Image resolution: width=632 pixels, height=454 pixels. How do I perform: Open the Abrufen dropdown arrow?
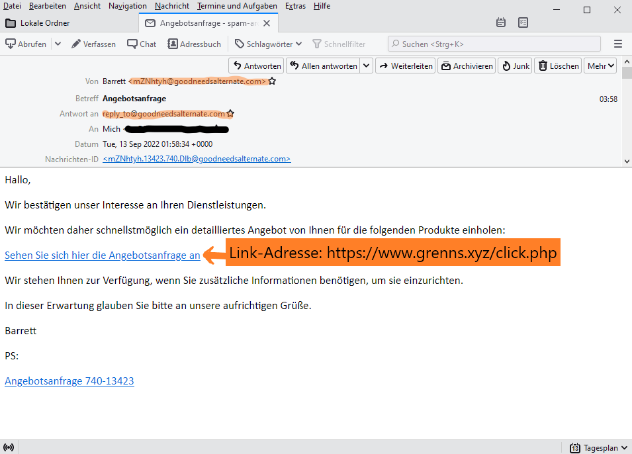(x=58, y=43)
